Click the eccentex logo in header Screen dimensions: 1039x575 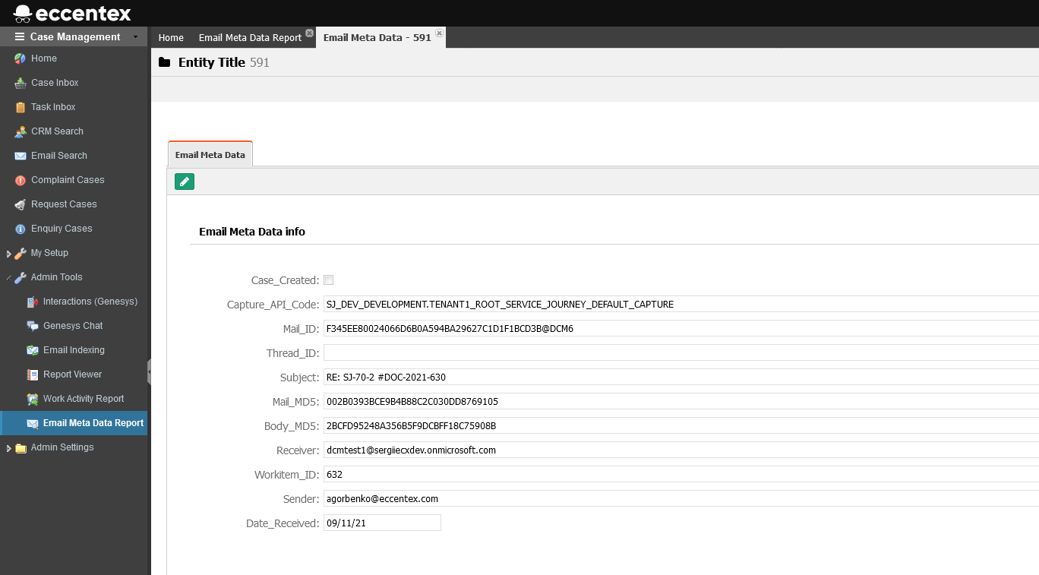pyautogui.click(x=73, y=13)
